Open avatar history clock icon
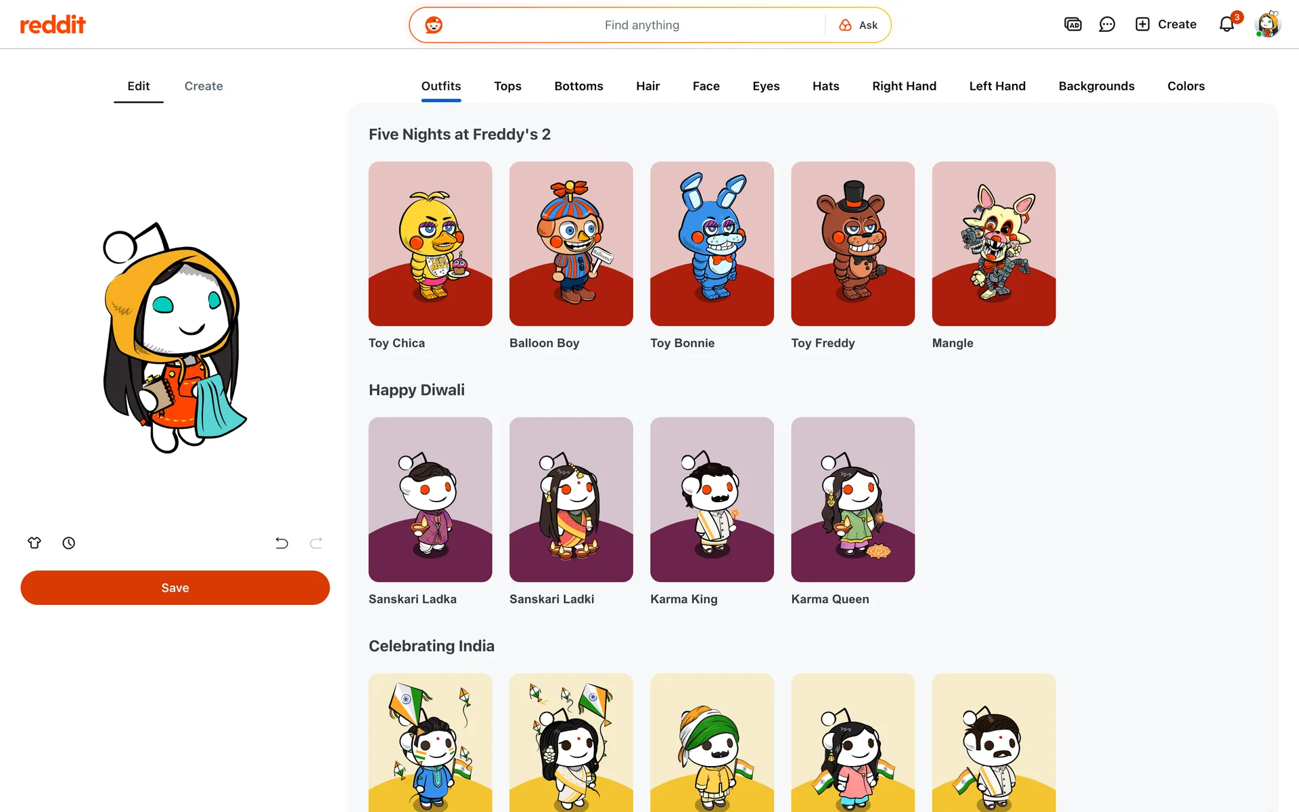 tap(68, 543)
